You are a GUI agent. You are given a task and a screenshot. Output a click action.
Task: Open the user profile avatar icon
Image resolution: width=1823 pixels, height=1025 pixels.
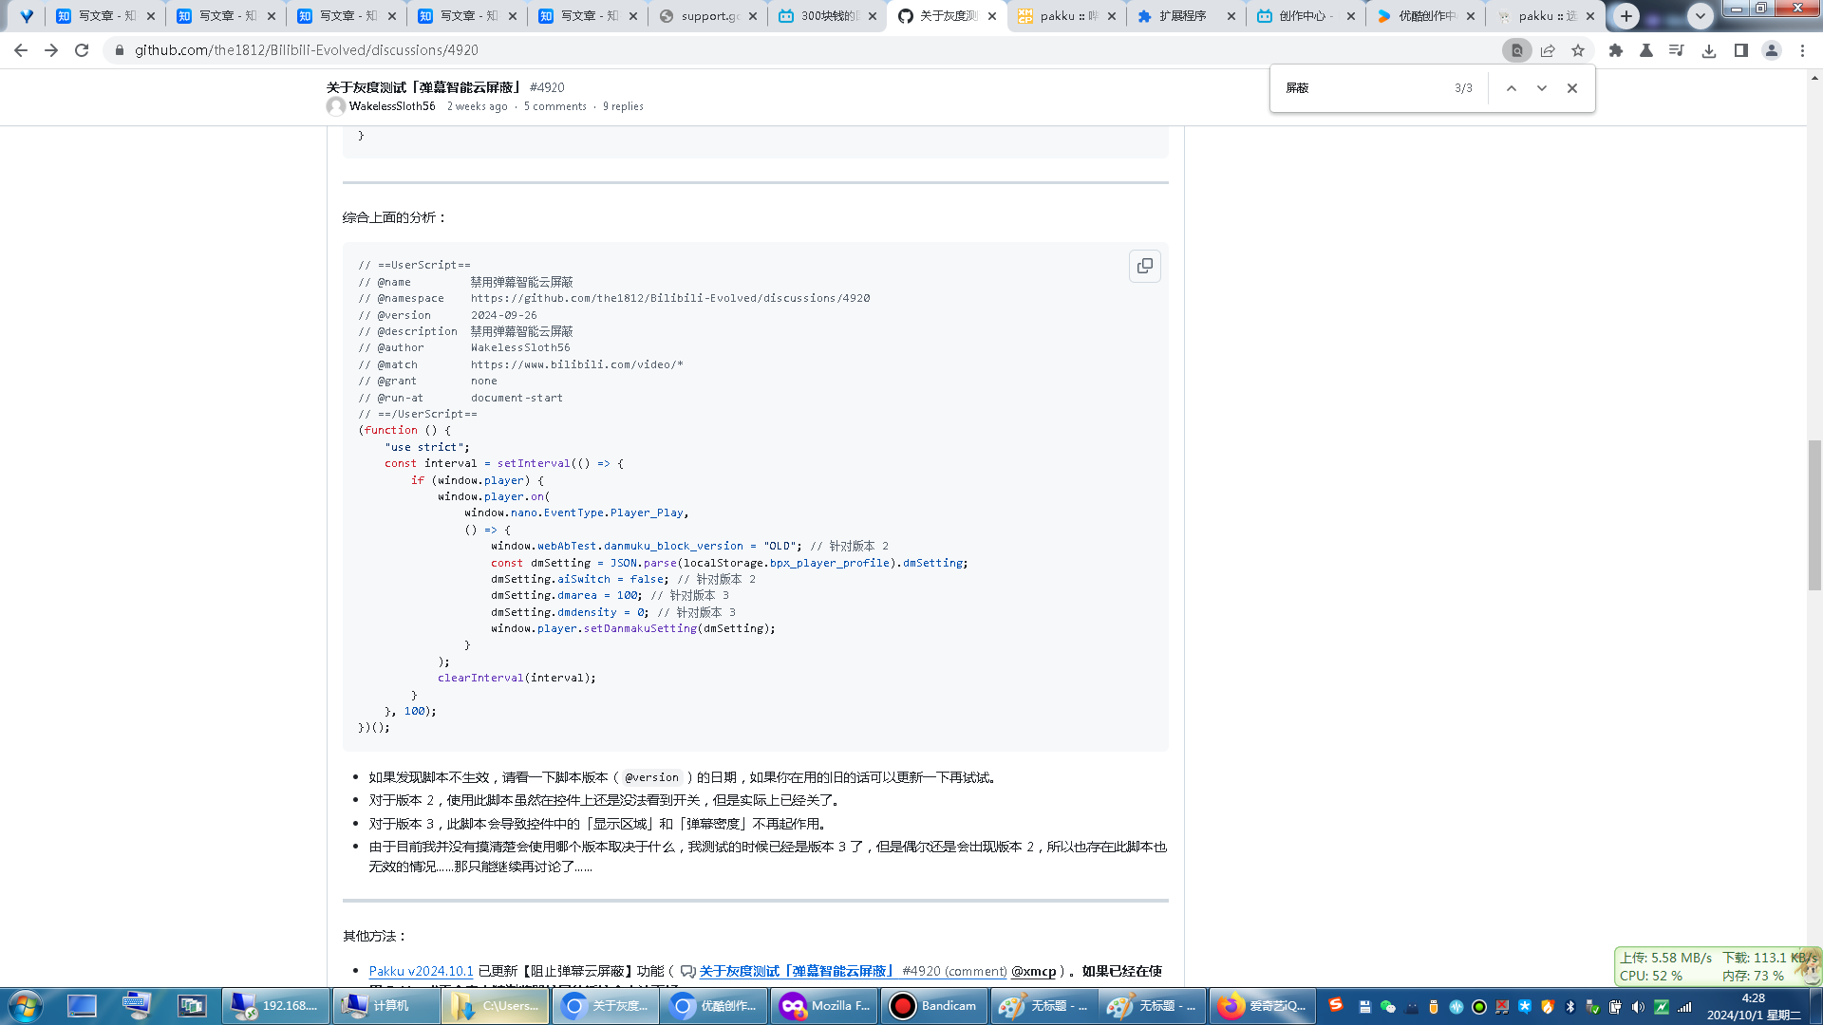tap(1772, 50)
